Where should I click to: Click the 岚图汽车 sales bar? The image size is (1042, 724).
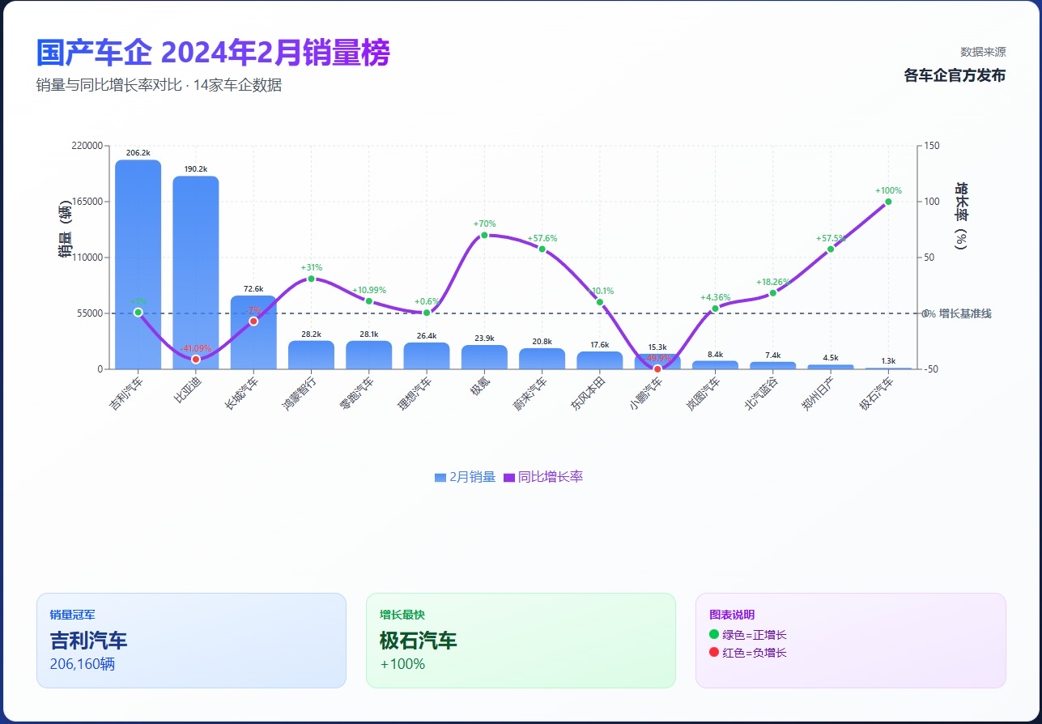tap(715, 365)
